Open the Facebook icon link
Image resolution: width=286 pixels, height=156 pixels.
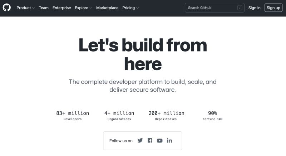coord(150,141)
